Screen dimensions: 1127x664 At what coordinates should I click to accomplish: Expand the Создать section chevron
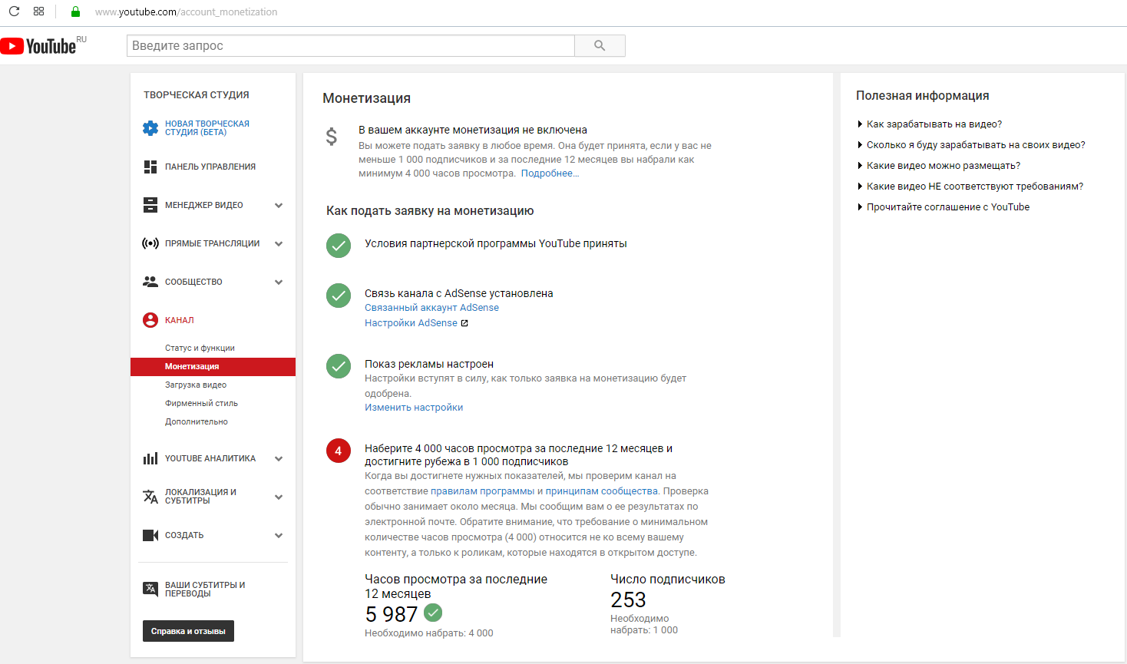pos(279,535)
